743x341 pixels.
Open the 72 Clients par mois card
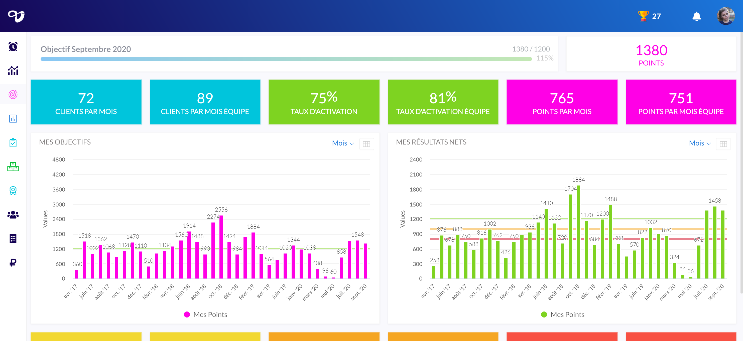click(86, 102)
